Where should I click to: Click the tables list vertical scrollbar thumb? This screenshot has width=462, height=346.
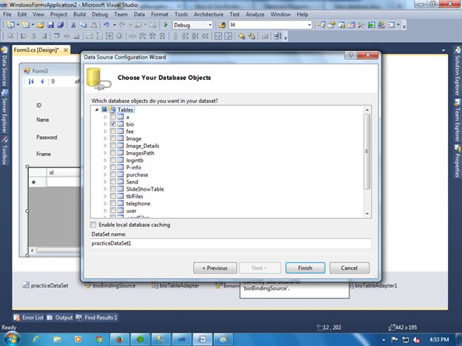[367, 152]
